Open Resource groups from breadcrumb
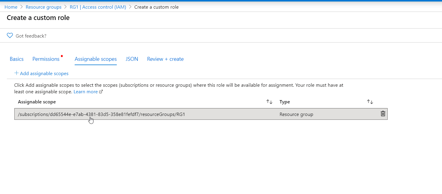442x194 pixels. pos(43,7)
